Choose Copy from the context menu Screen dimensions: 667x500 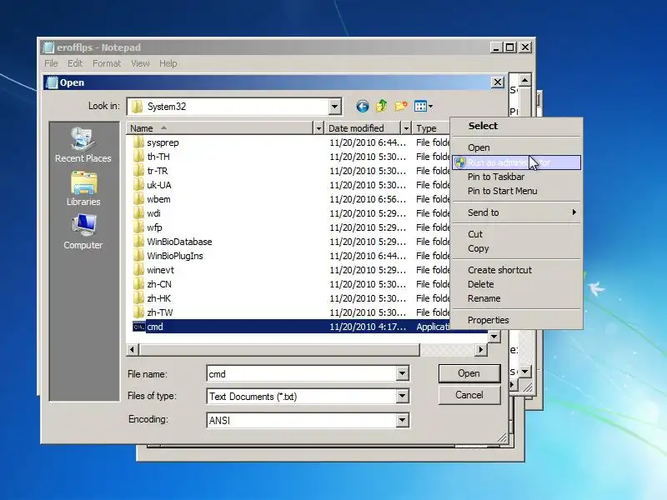point(516,248)
